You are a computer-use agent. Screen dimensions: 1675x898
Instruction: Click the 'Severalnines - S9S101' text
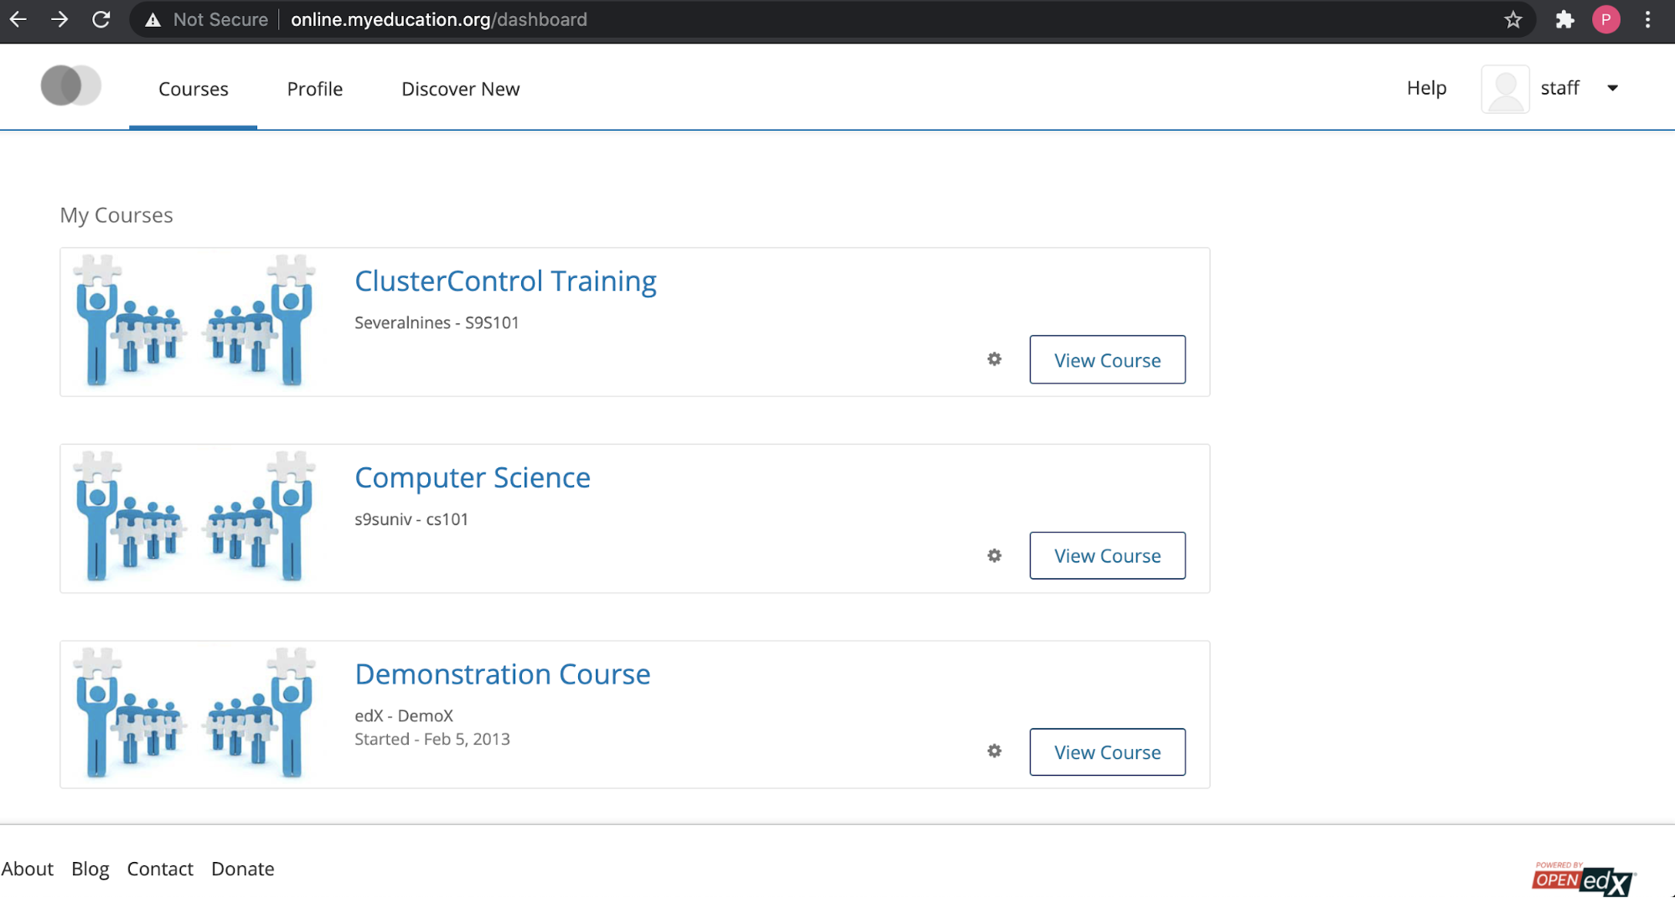(437, 323)
